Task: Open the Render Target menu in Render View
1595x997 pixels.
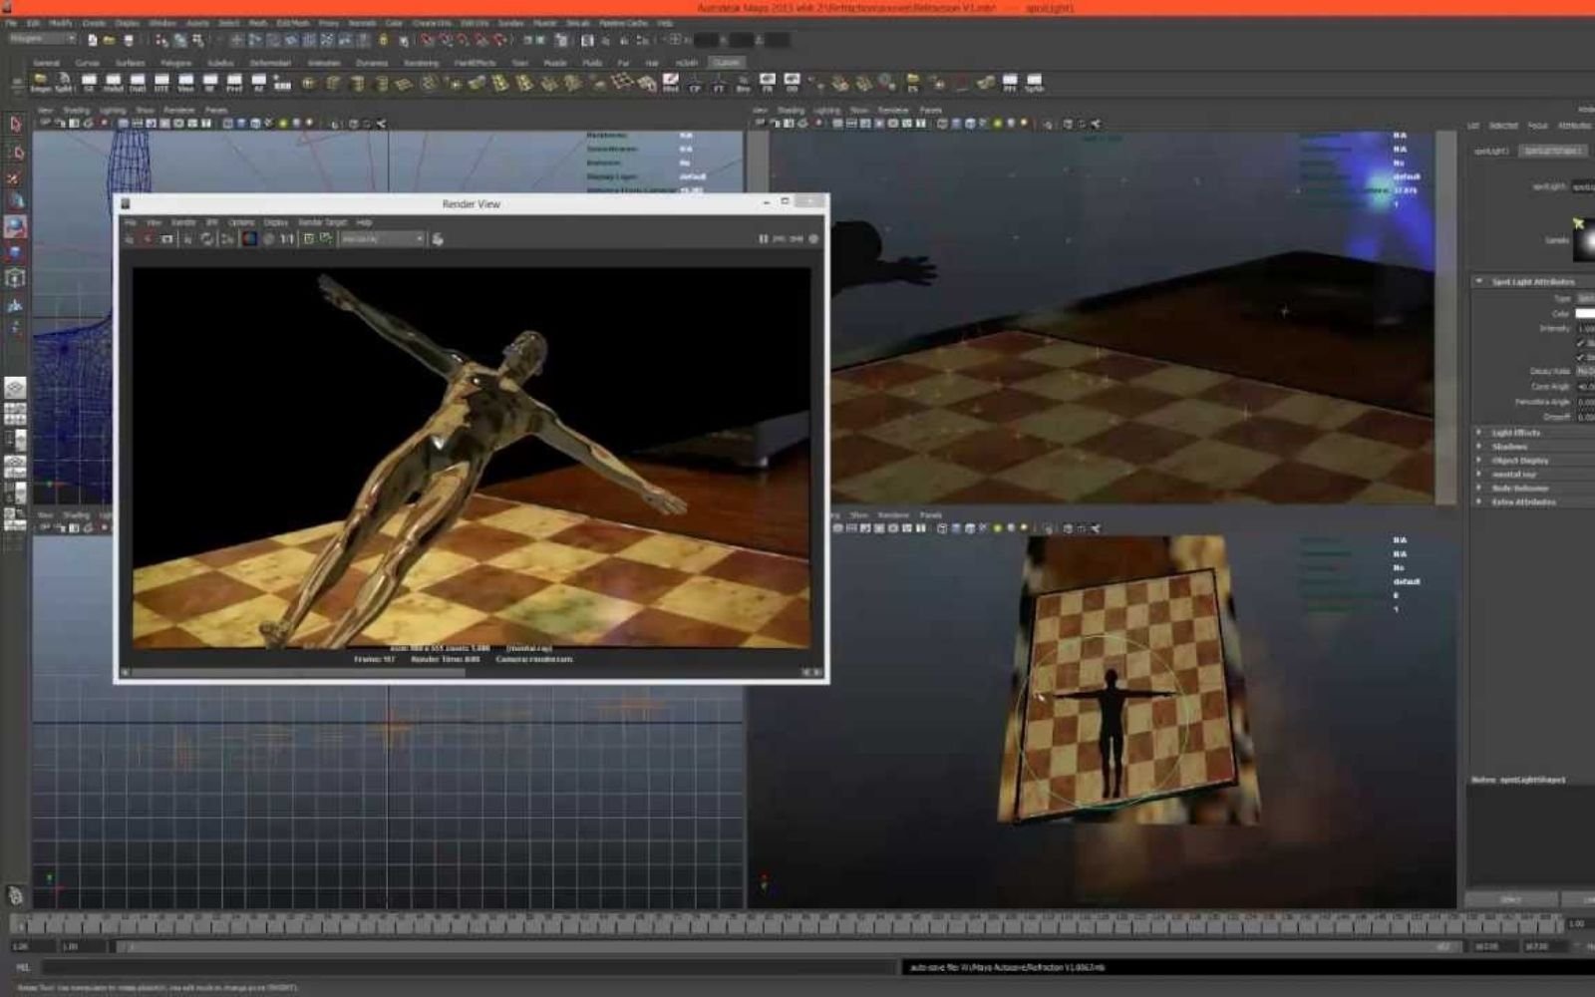Action: pyautogui.click(x=322, y=222)
